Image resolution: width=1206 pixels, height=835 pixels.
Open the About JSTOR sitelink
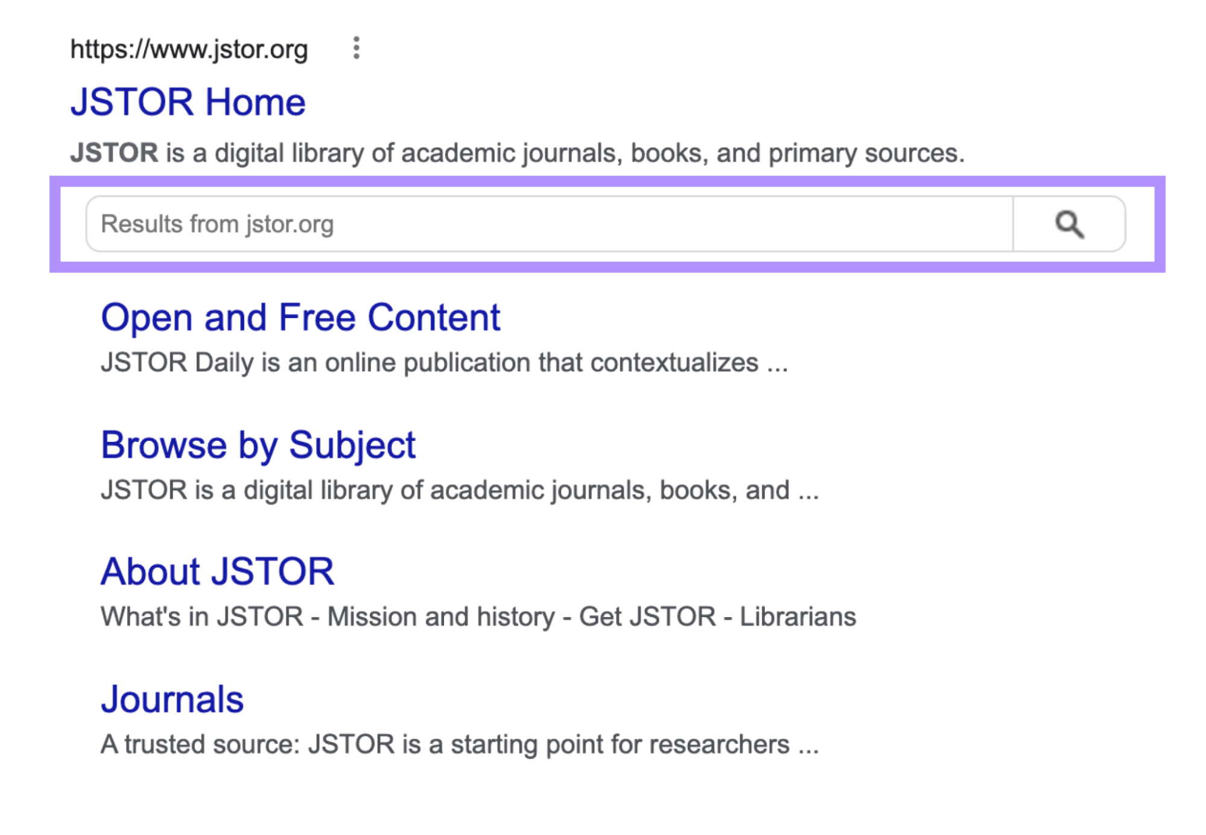(x=218, y=571)
